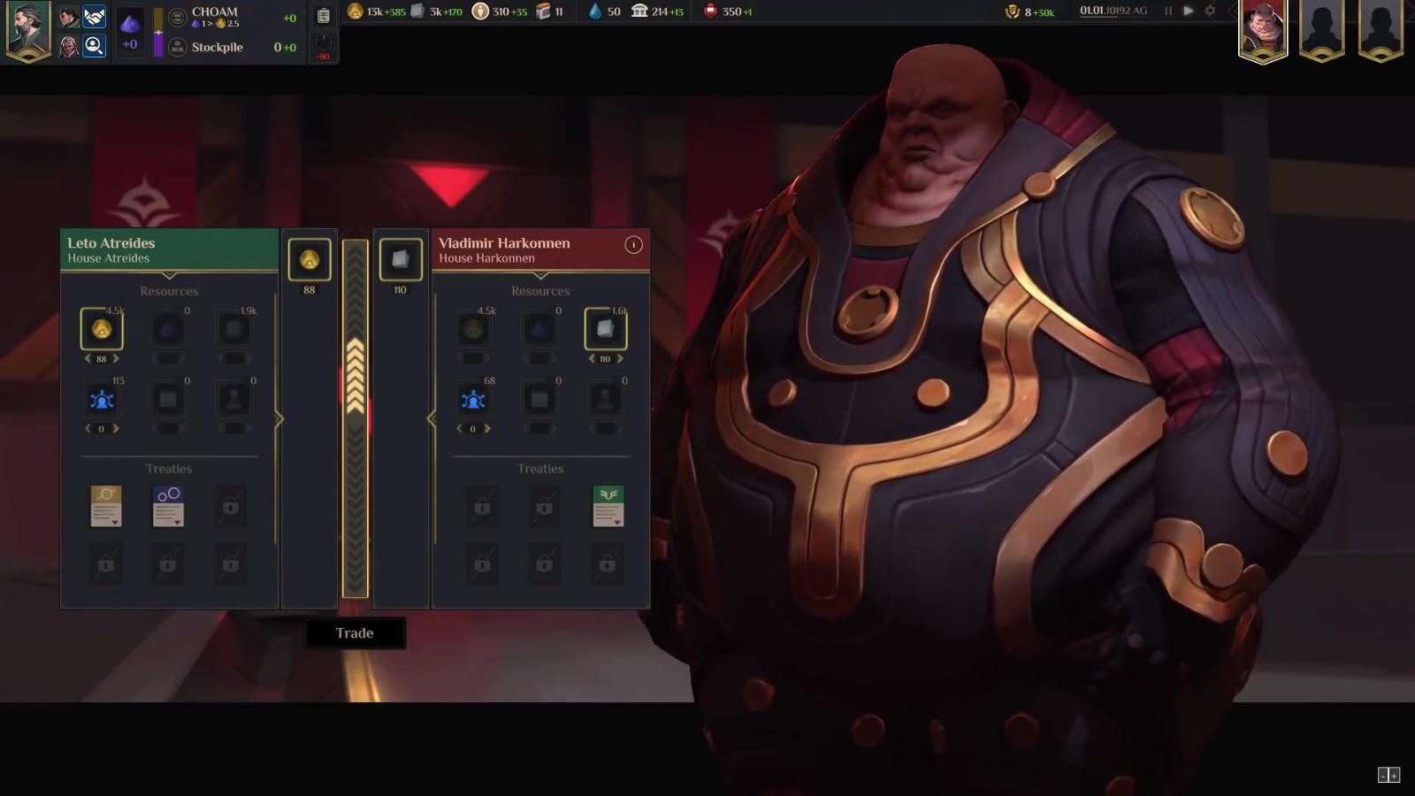The image size is (1415, 796).
Task: Open the Harkonnen info icon
Action: pos(633,245)
